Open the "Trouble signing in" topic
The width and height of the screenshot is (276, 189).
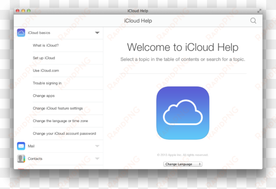click(x=47, y=83)
